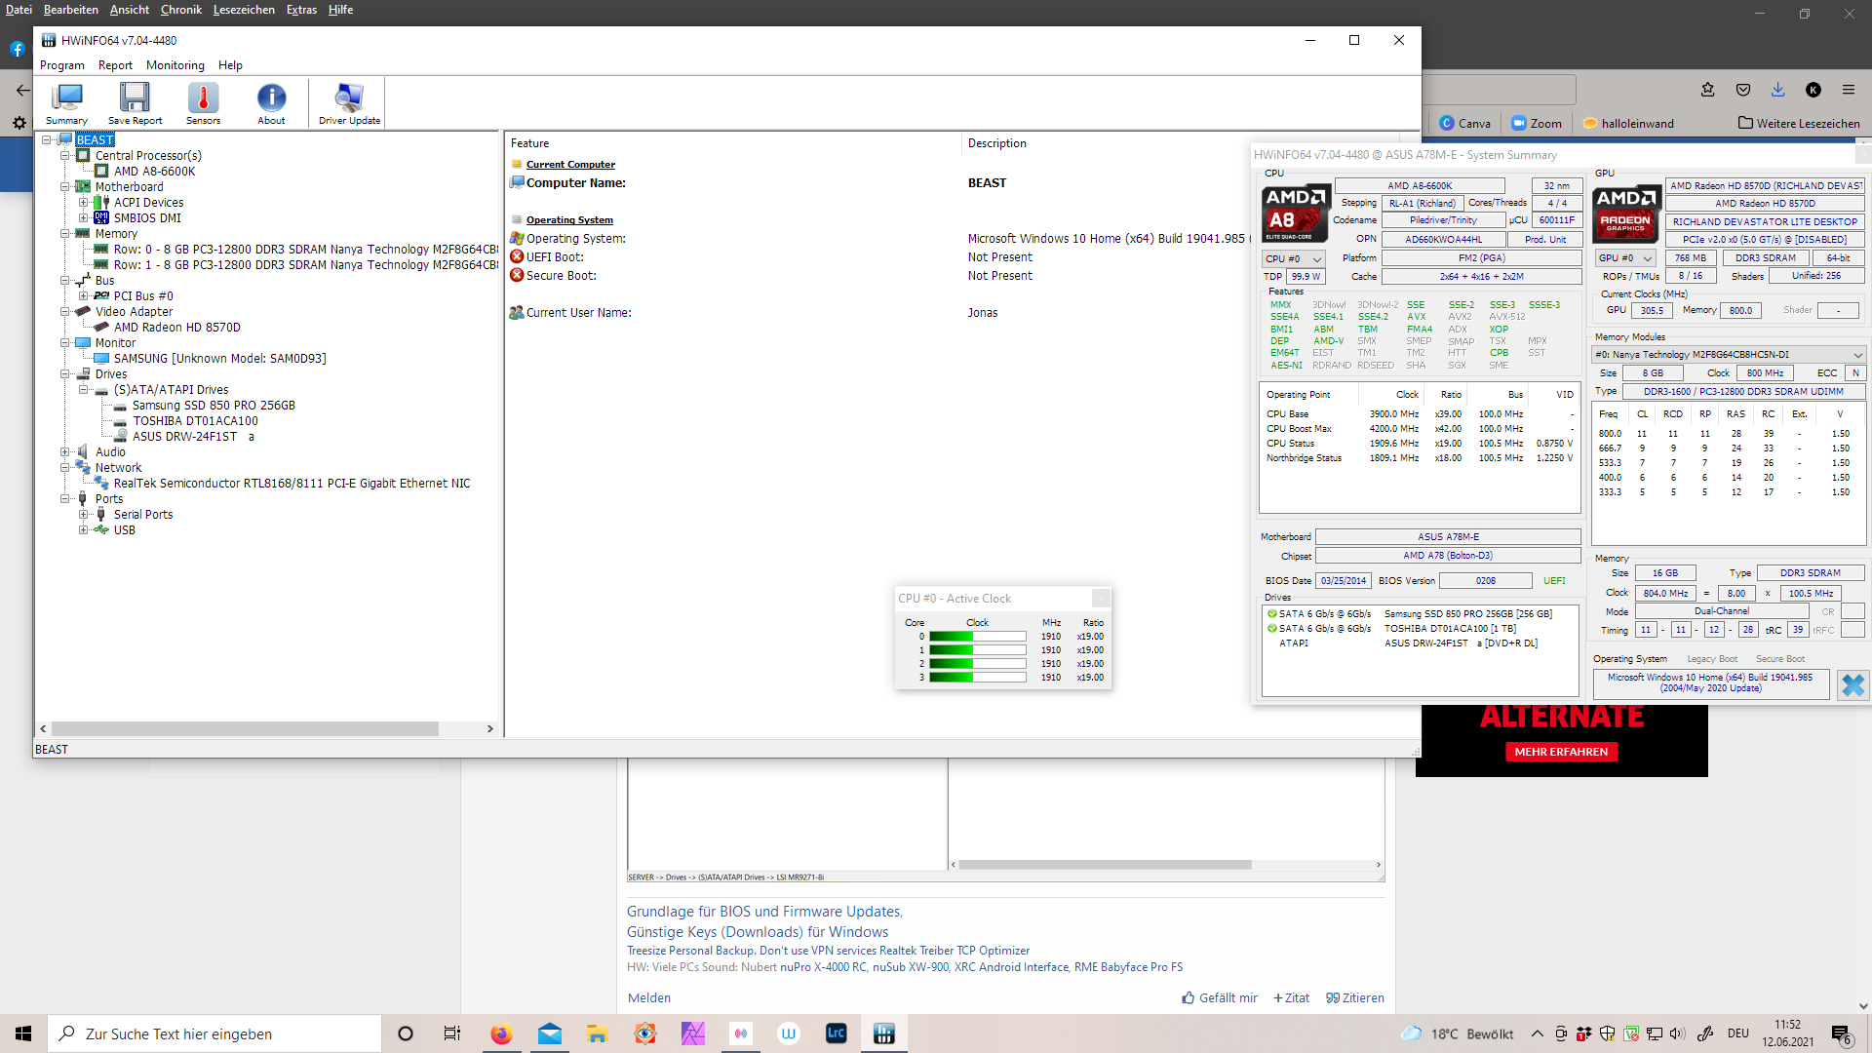Open the Monitoring menu
Screen dimensions: 1872x1053
pyautogui.click(x=175, y=65)
